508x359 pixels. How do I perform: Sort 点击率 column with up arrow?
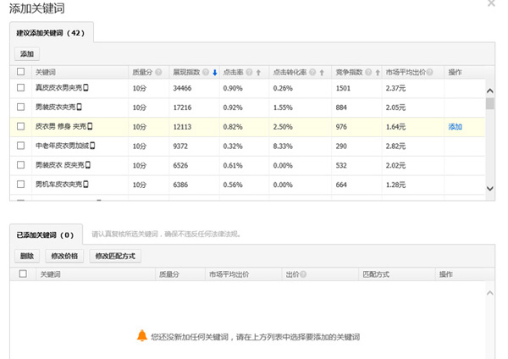tap(257, 73)
